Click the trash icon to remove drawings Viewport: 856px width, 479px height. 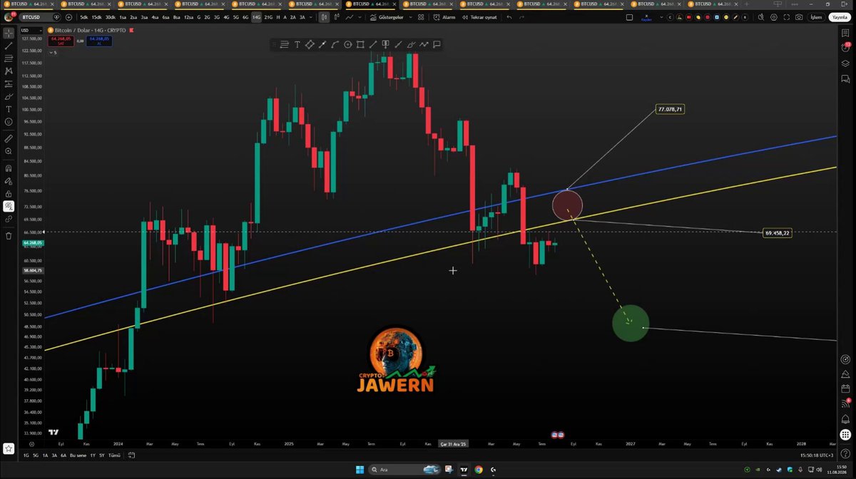pyautogui.click(x=9, y=236)
